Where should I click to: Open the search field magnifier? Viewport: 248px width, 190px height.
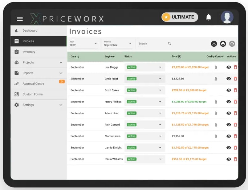point(169,44)
